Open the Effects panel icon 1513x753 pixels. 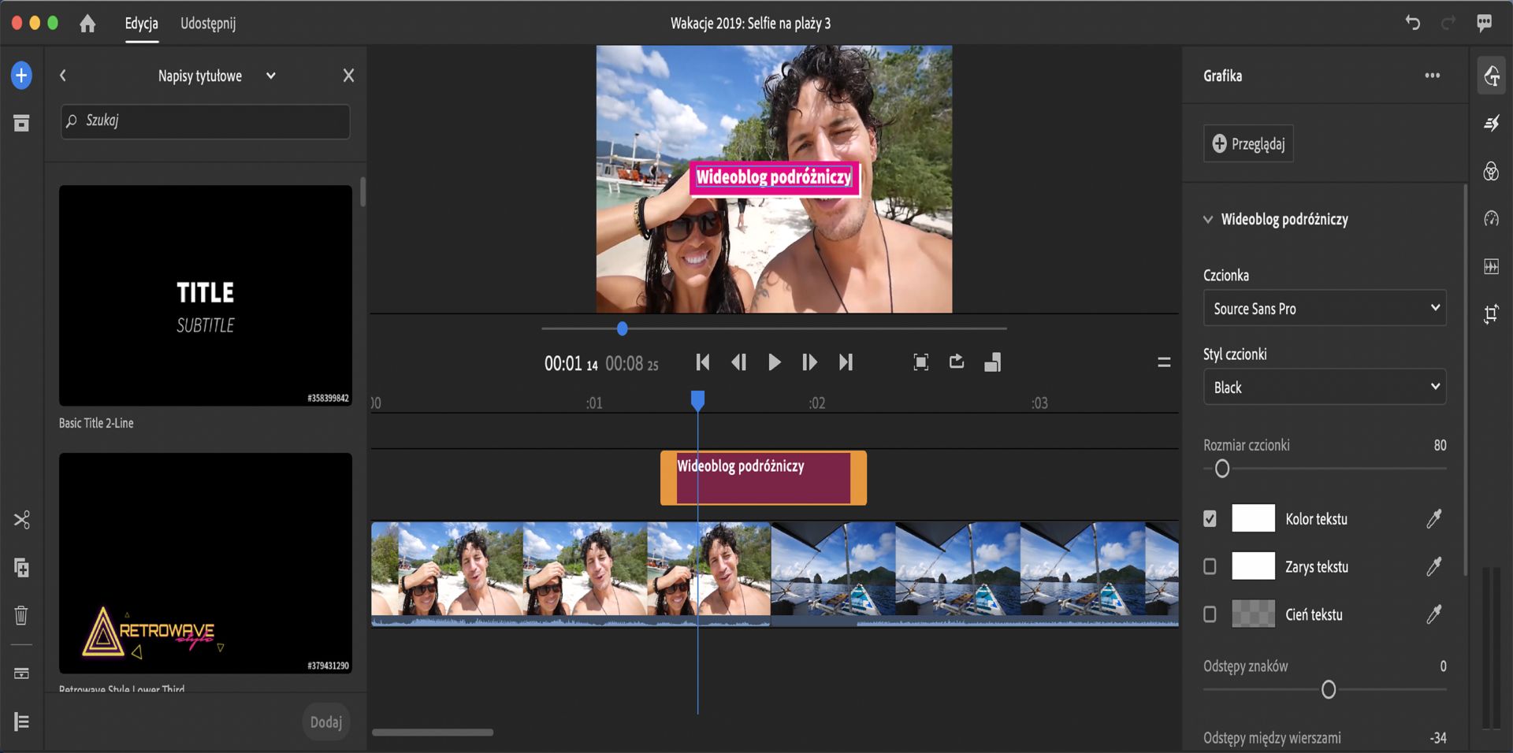tap(1491, 123)
